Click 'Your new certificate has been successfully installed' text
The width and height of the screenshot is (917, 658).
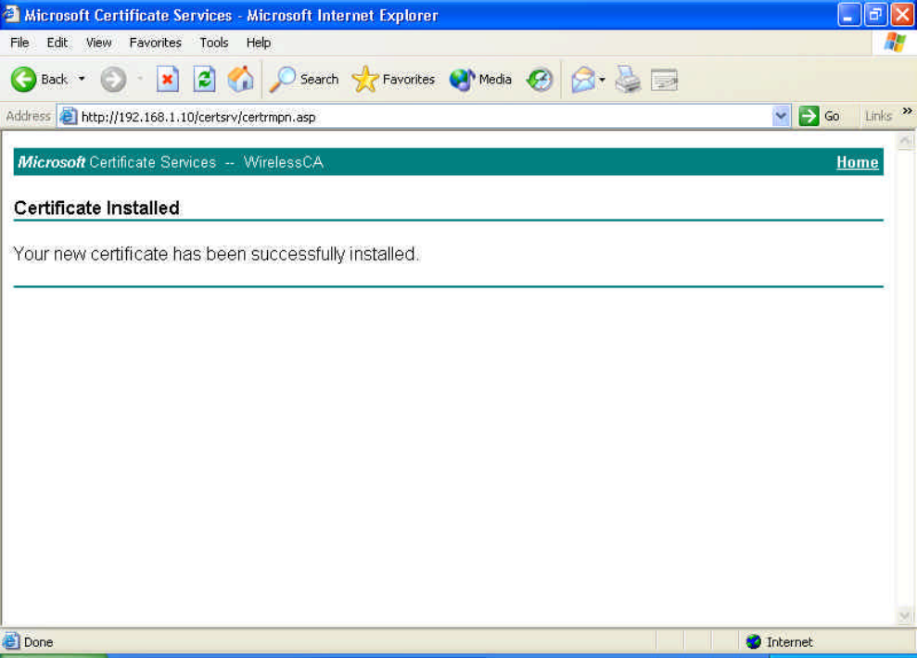click(216, 254)
